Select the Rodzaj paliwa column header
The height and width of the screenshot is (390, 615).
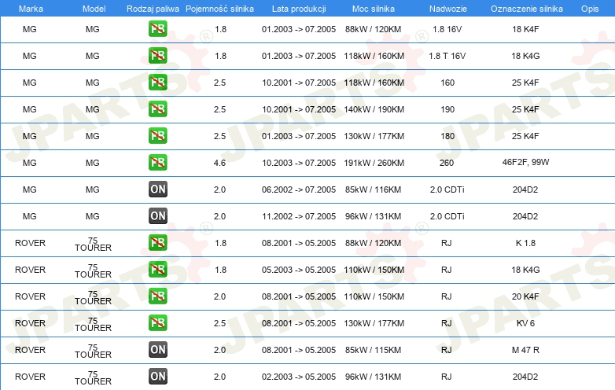153,8
